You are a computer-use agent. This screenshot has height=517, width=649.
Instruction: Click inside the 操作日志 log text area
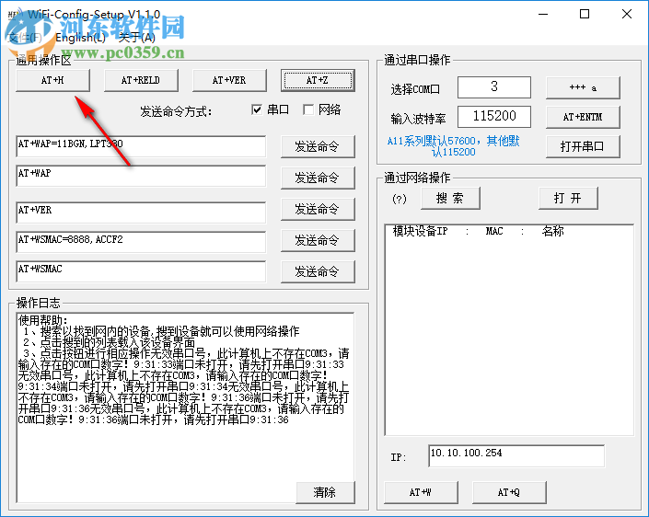[x=185, y=408]
